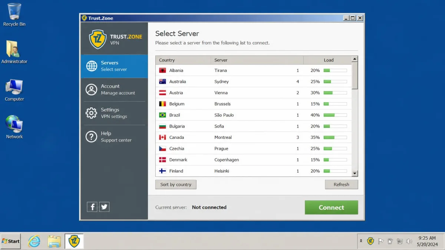
Task: Click the network tray icon
Action: tap(399, 241)
